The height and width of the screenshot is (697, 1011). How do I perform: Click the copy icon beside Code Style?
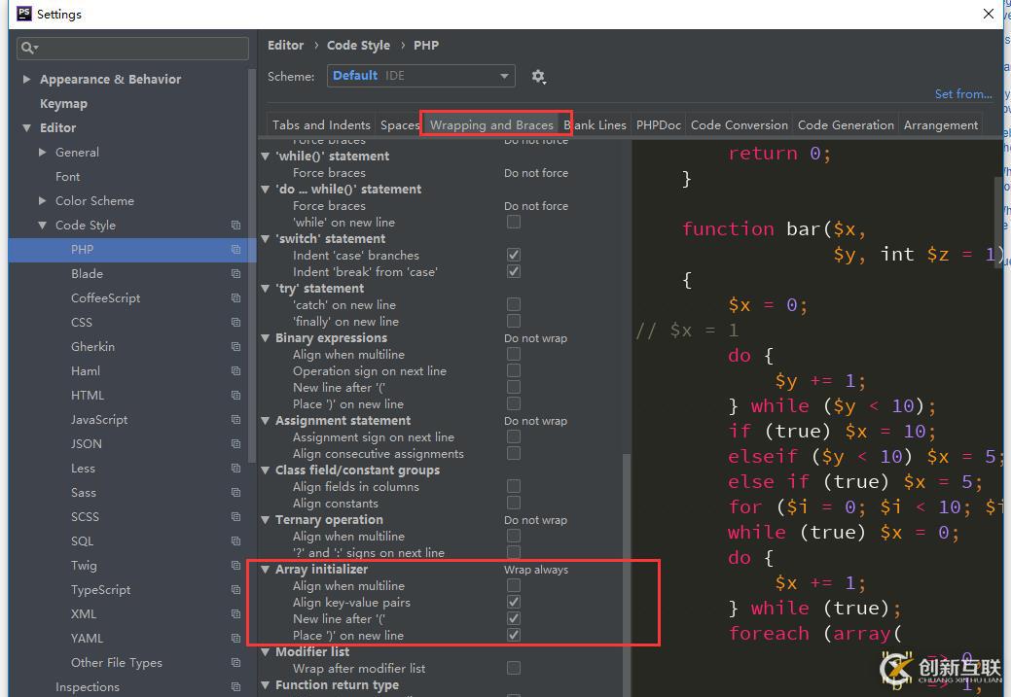pyautogui.click(x=235, y=226)
